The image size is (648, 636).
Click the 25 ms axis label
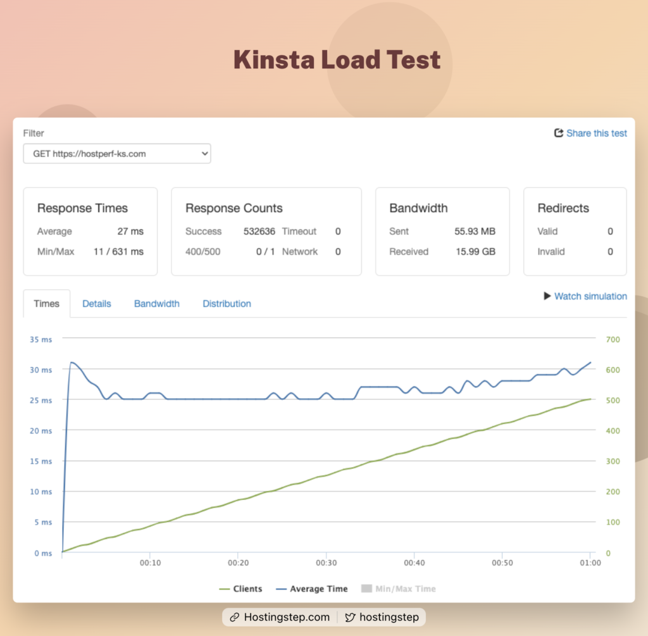[x=41, y=401]
